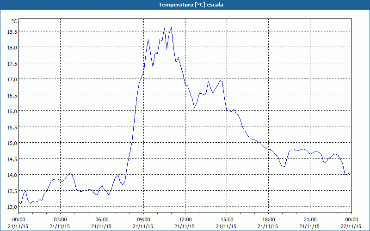Click the °C unit label at top-left
This screenshot has width=370, height=231.
pyautogui.click(x=14, y=21)
